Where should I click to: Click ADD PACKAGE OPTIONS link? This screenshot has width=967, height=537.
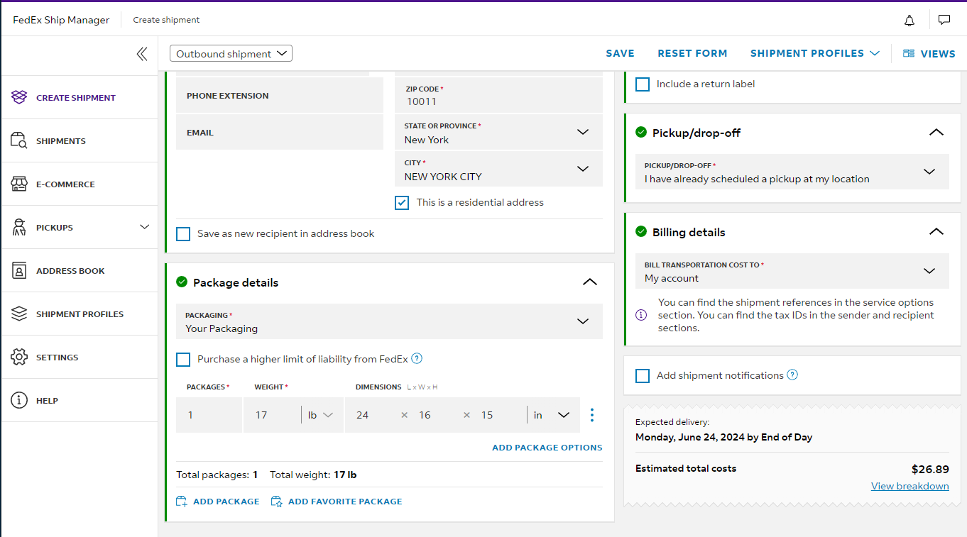pos(547,448)
